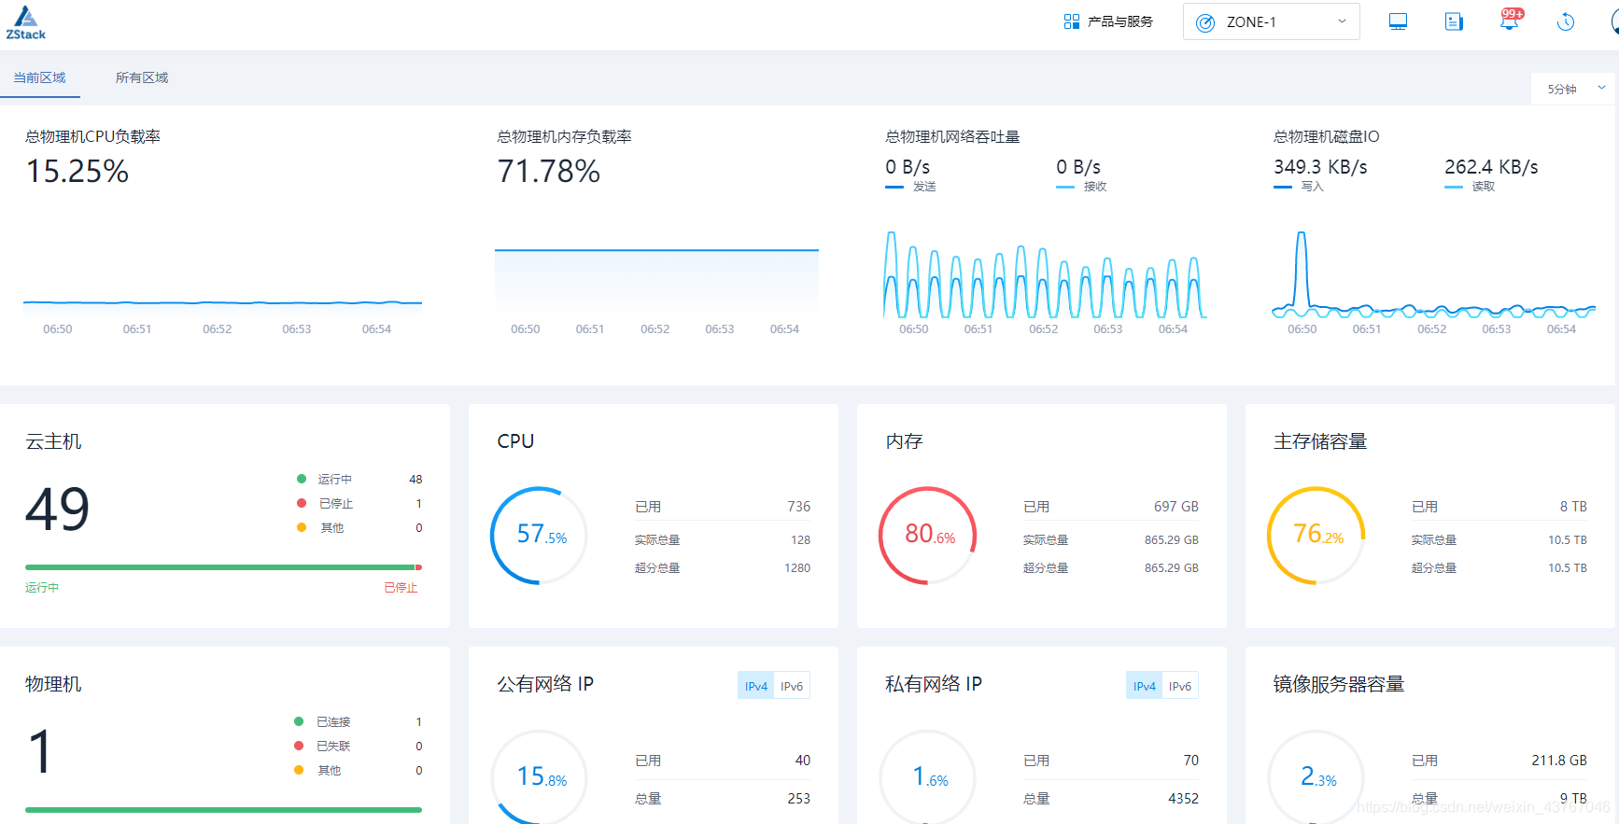Click the 读取 legend marker in disk IO
The image size is (1619, 824).
[1454, 188]
